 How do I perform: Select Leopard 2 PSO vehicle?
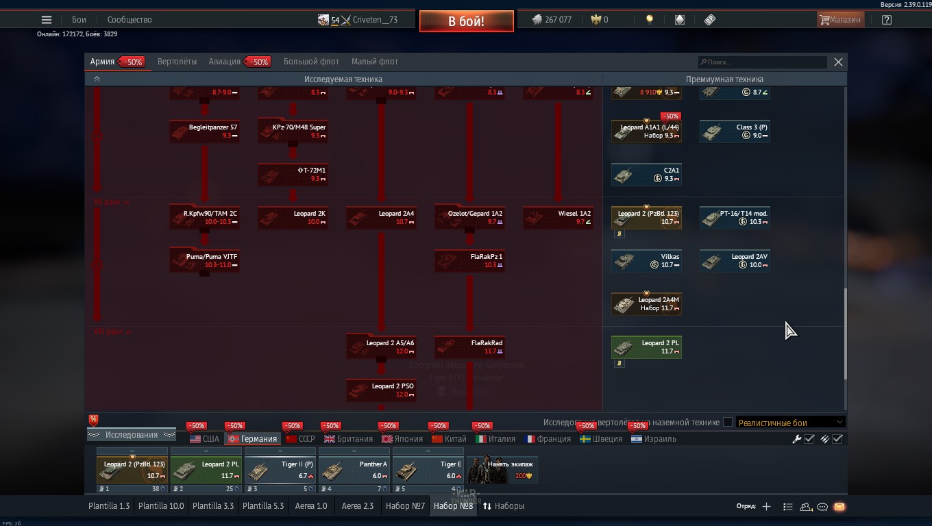click(381, 390)
